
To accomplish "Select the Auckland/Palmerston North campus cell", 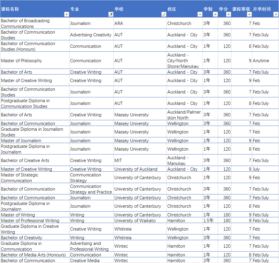I will coord(184,115).
